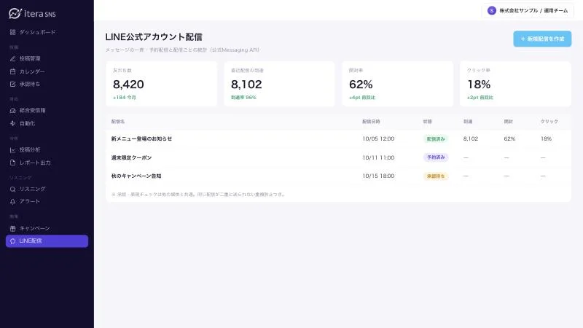Click the 18% click rate table cell
Screen dimensions: 583x328
[x=546, y=138]
